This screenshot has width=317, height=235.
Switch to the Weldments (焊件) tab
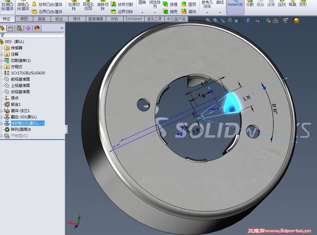tap(77, 19)
